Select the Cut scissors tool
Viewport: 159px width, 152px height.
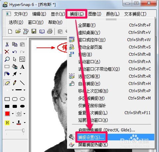[7, 44]
